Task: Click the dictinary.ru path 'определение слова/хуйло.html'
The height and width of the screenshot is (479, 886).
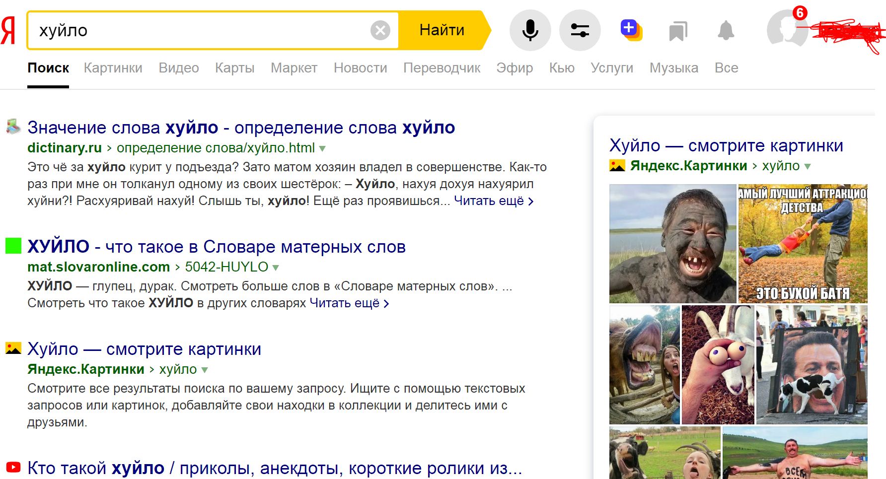Action: click(216, 148)
